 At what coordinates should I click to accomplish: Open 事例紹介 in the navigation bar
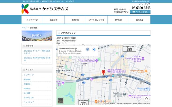(x=118, y=20)
